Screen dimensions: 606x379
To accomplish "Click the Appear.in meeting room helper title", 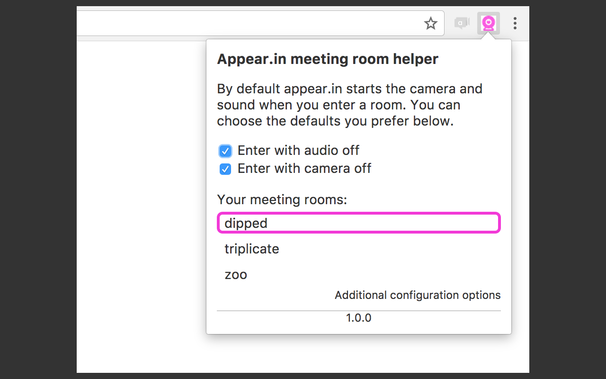I will (327, 59).
